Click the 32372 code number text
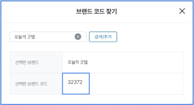 [x=75, y=82]
